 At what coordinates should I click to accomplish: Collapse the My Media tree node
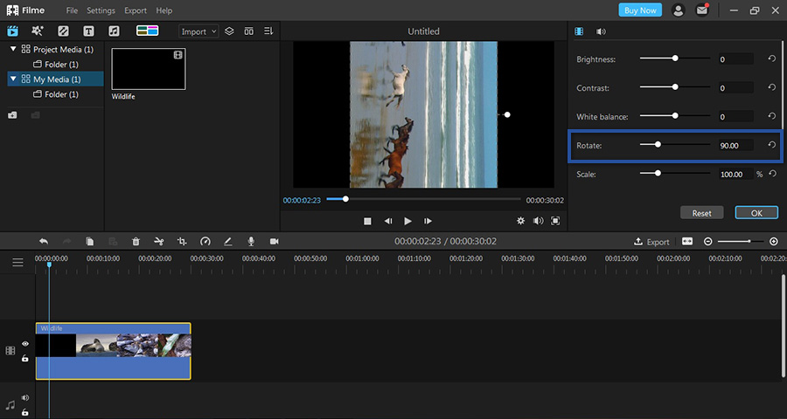pyautogui.click(x=13, y=79)
